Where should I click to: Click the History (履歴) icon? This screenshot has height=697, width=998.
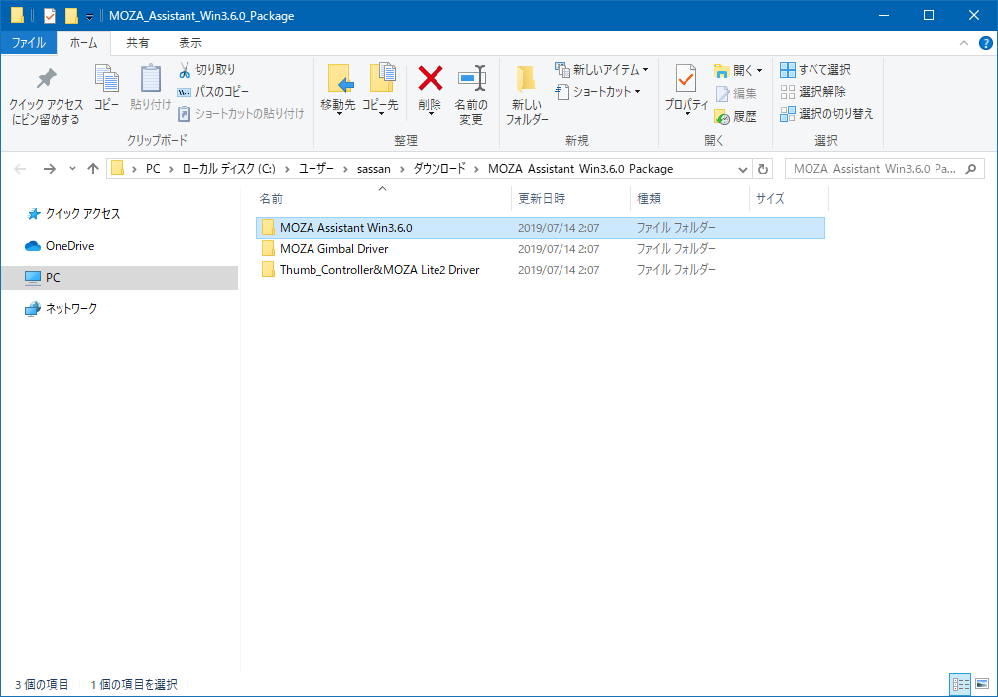point(722,117)
